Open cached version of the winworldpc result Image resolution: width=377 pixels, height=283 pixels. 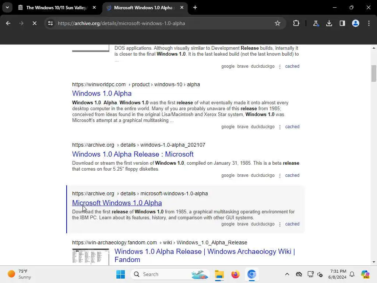click(292, 127)
